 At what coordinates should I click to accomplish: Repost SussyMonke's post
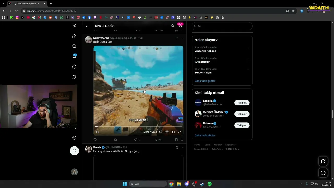coord(115,140)
